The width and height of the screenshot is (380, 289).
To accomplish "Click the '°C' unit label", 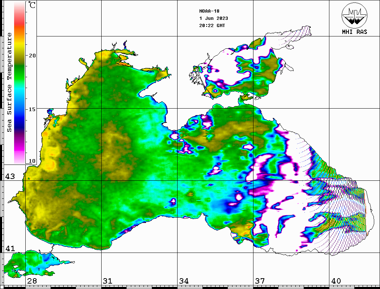I will 32,5.
